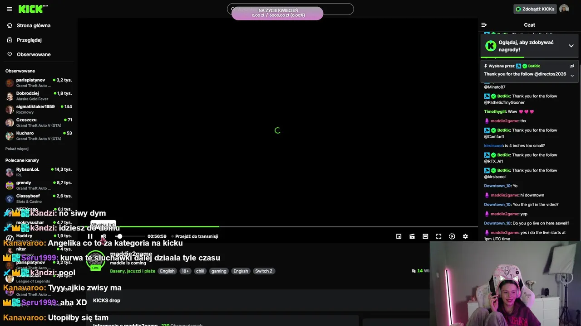Click the gaming tag
The width and height of the screenshot is (581, 326).
[x=219, y=271]
